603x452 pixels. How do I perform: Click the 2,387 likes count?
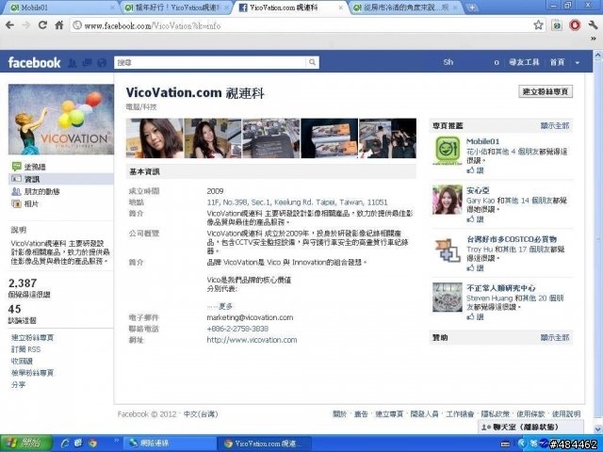pyautogui.click(x=23, y=283)
